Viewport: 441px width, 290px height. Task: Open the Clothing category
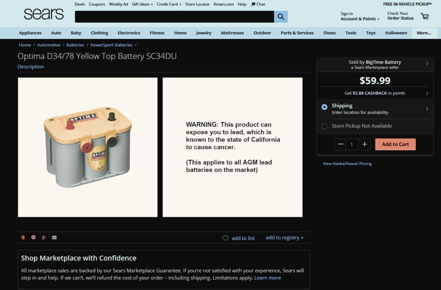100,33
